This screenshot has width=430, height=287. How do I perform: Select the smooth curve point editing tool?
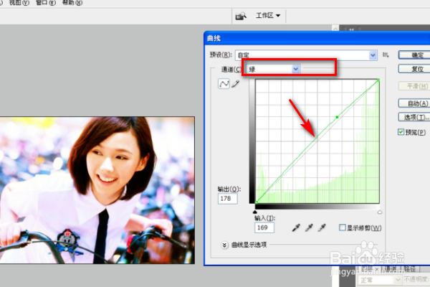point(224,84)
